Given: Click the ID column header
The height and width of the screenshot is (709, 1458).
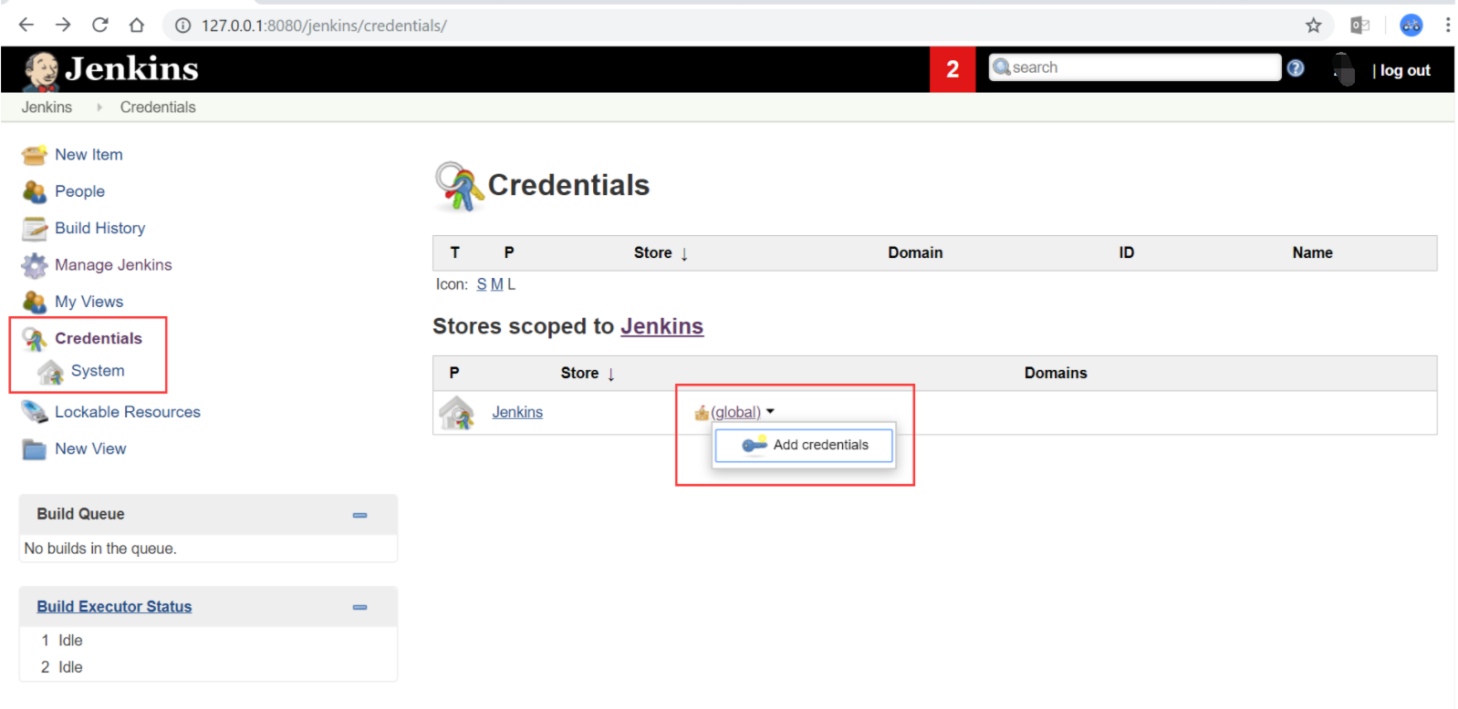Looking at the screenshot, I should pyautogui.click(x=1127, y=253).
